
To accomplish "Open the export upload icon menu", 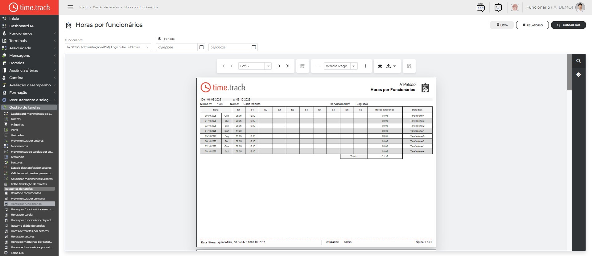I will 391,66.
